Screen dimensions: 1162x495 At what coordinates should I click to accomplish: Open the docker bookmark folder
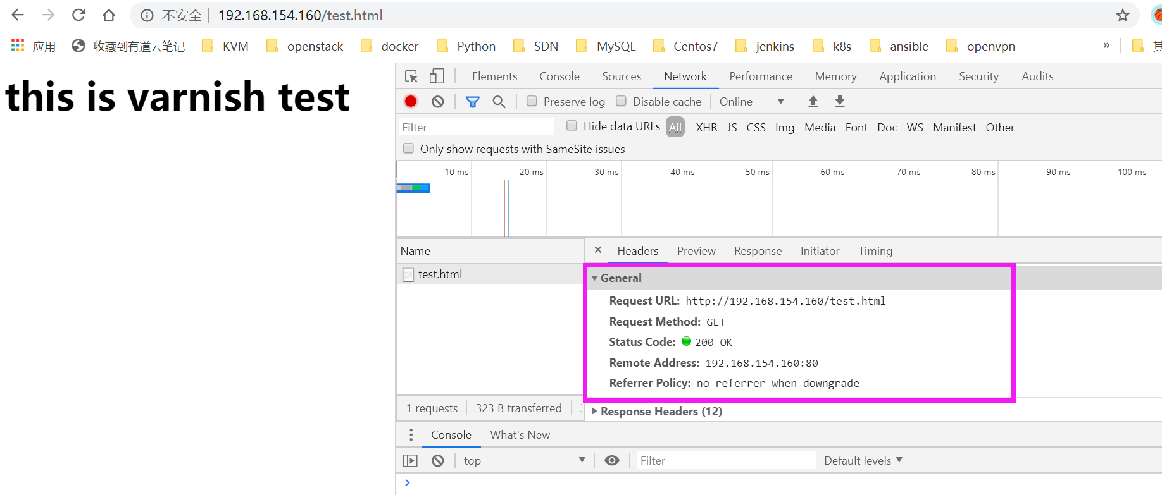(389, 46)
